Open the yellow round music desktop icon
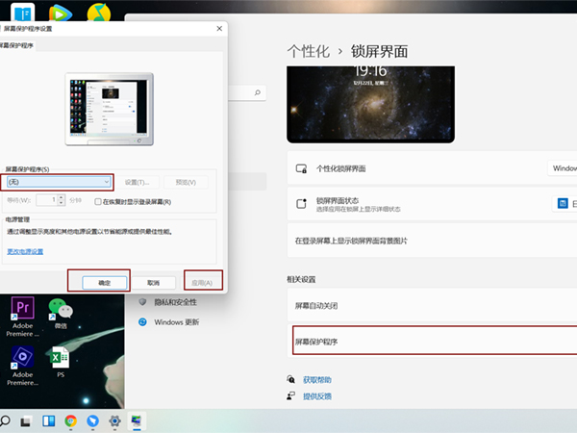 pos(99,13)
